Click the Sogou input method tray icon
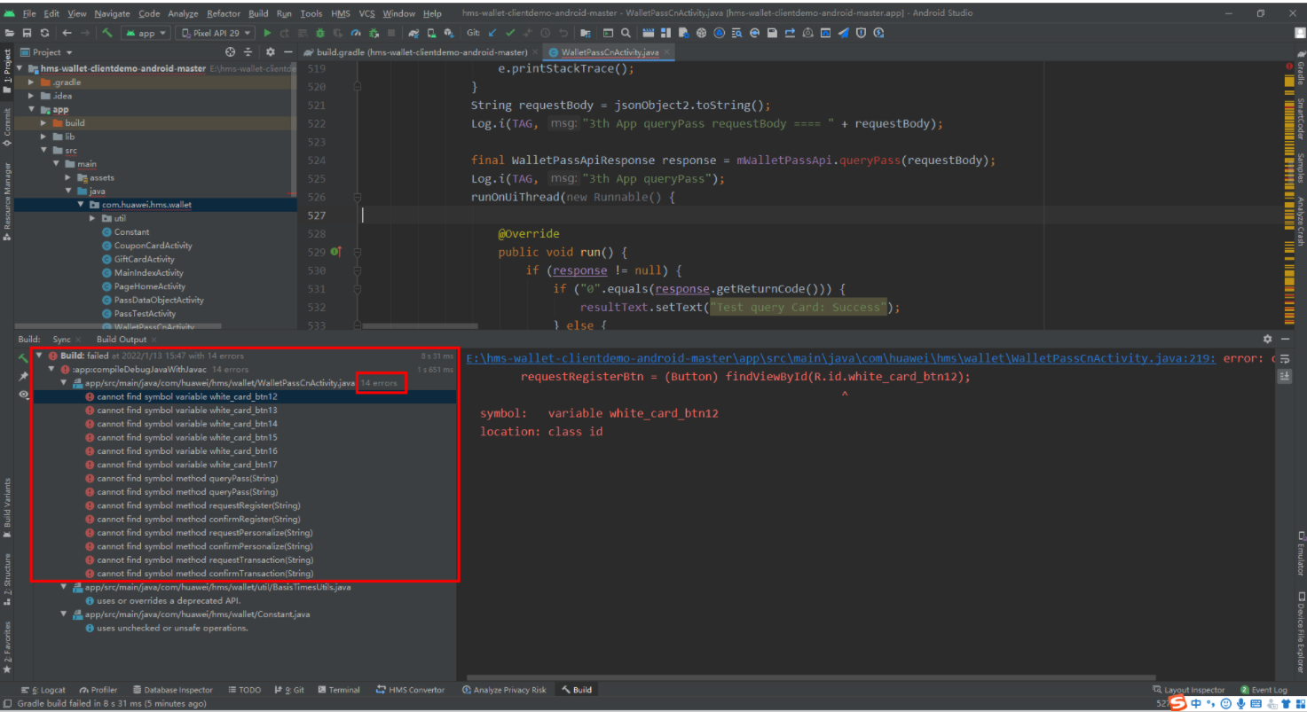The width and height of the screenshot is (1307, 712). click(1177, 704)
